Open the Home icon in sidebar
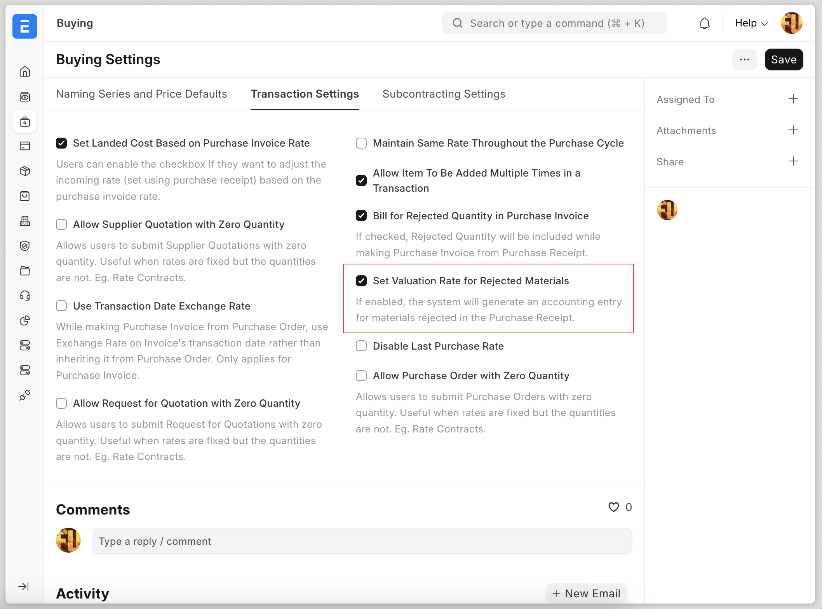The height and width of the screenshot is (609, 822). click(25, 72)
